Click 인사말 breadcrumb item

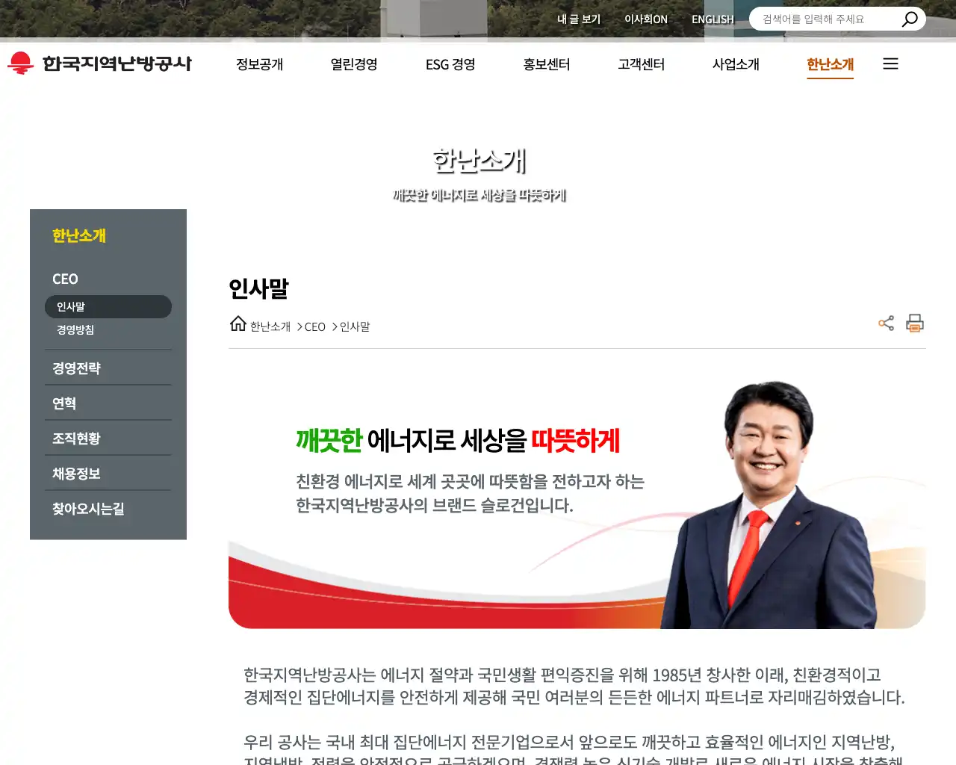pos(355,327)
